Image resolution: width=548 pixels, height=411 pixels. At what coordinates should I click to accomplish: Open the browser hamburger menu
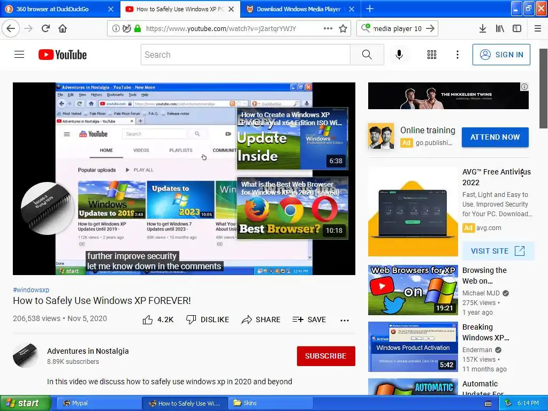pos(538,29)
